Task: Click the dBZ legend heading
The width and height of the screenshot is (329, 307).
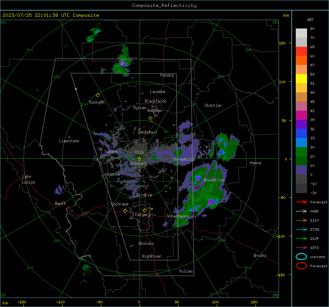Action: (310, 19)
